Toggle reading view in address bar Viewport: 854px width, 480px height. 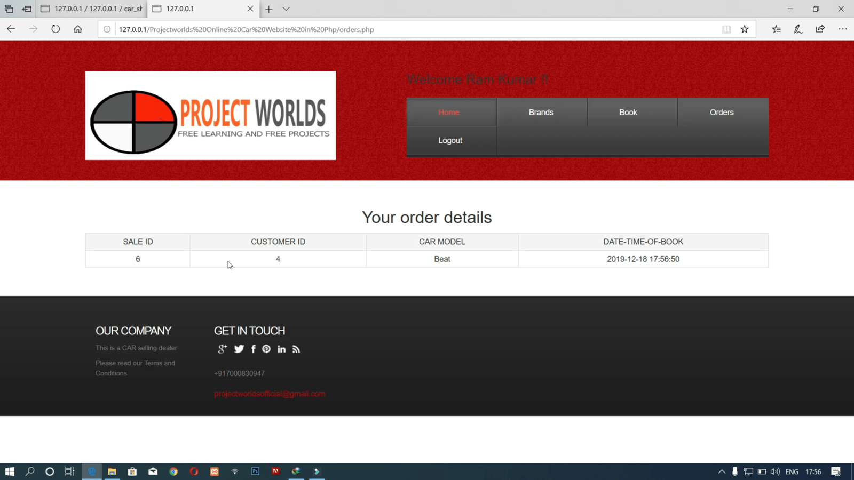pyautogui.click(x=726, y=29)
